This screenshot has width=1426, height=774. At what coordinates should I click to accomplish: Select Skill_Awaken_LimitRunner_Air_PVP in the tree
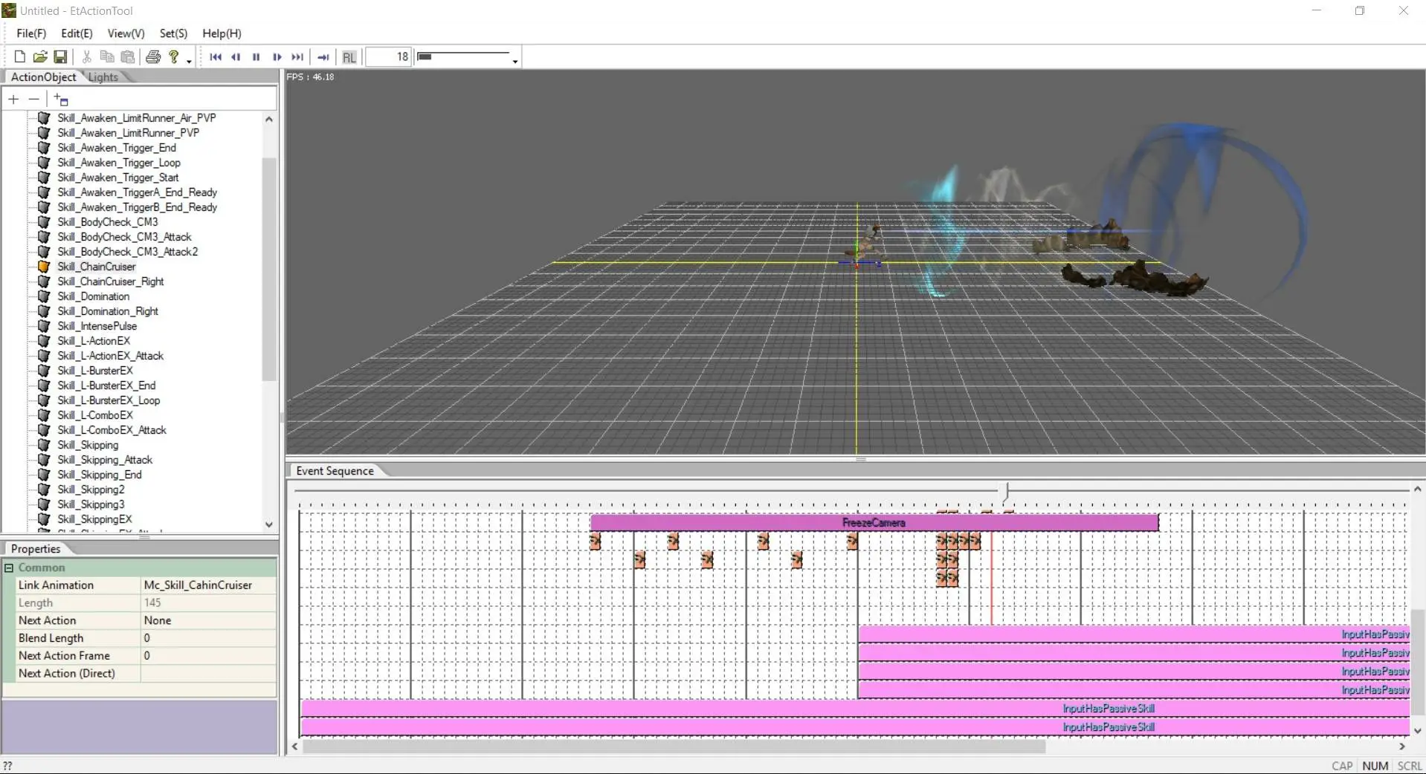[x=137, y=118]
